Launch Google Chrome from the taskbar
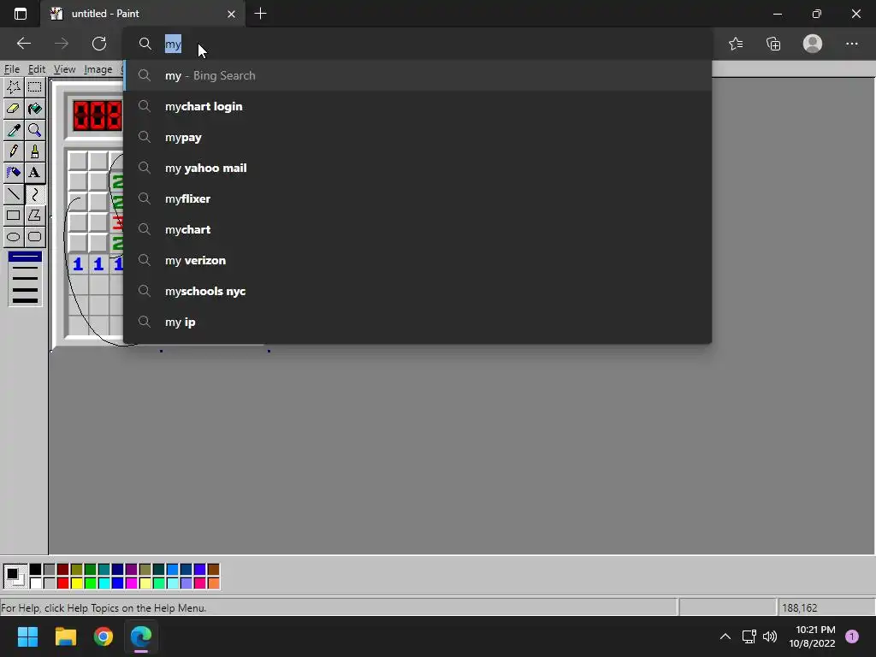Screen dimensions: 876x657 point(104,636)
